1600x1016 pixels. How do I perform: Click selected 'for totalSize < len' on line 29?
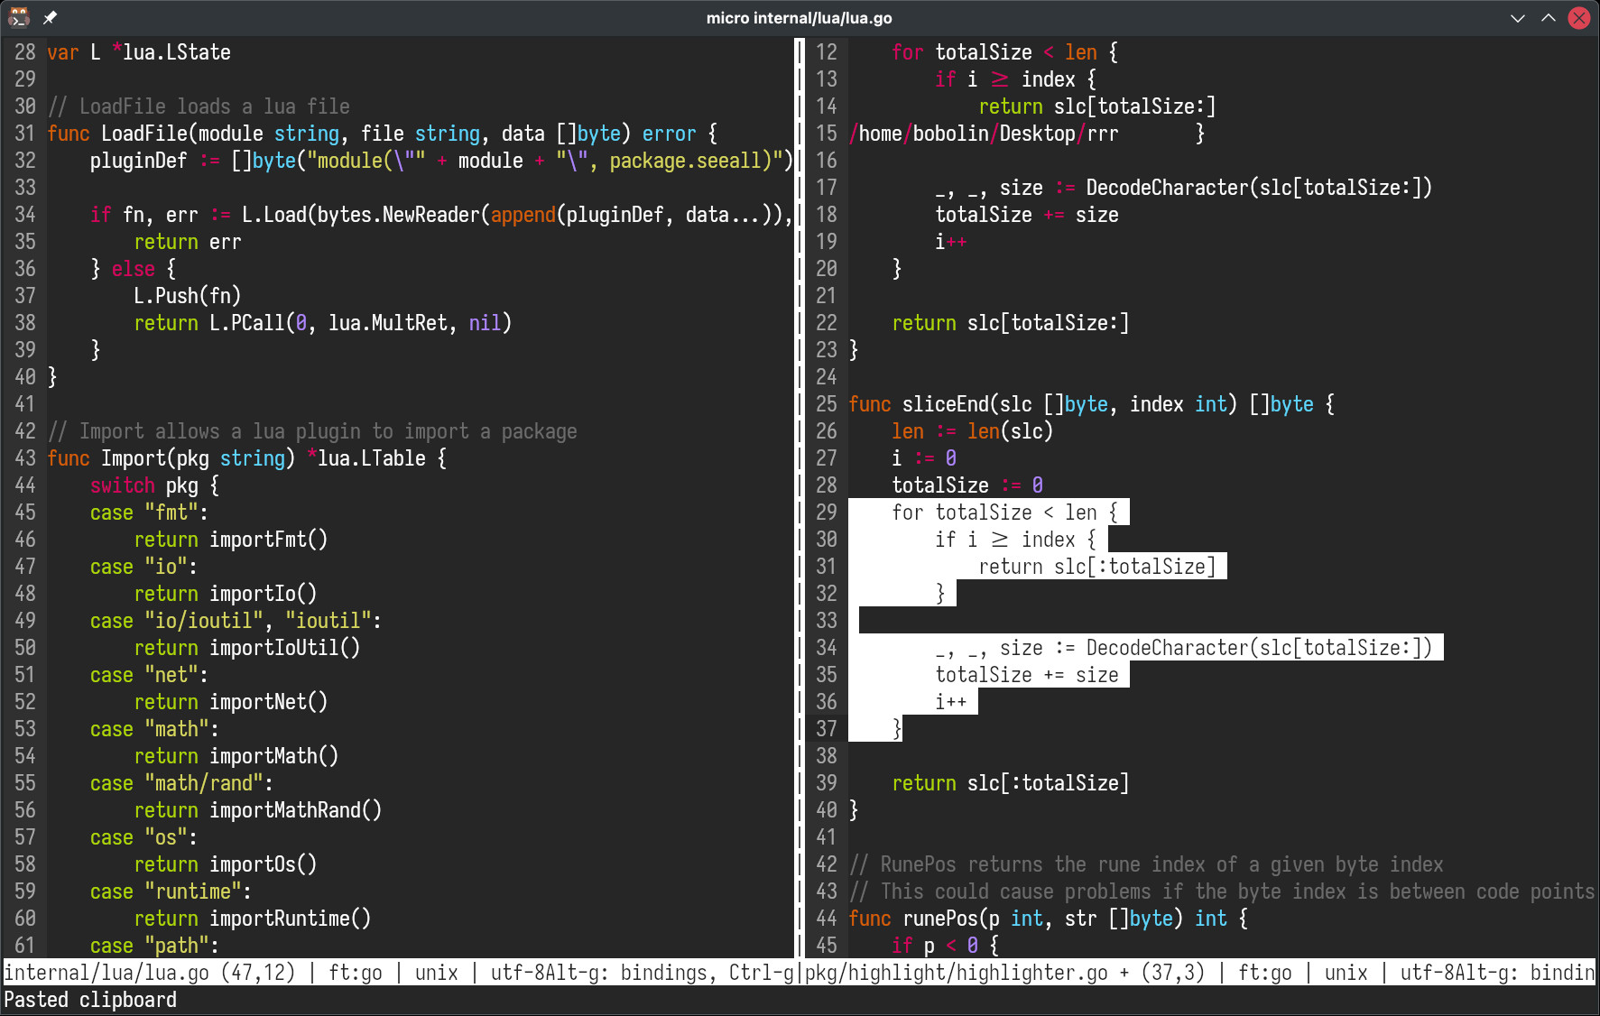point(994,513)
